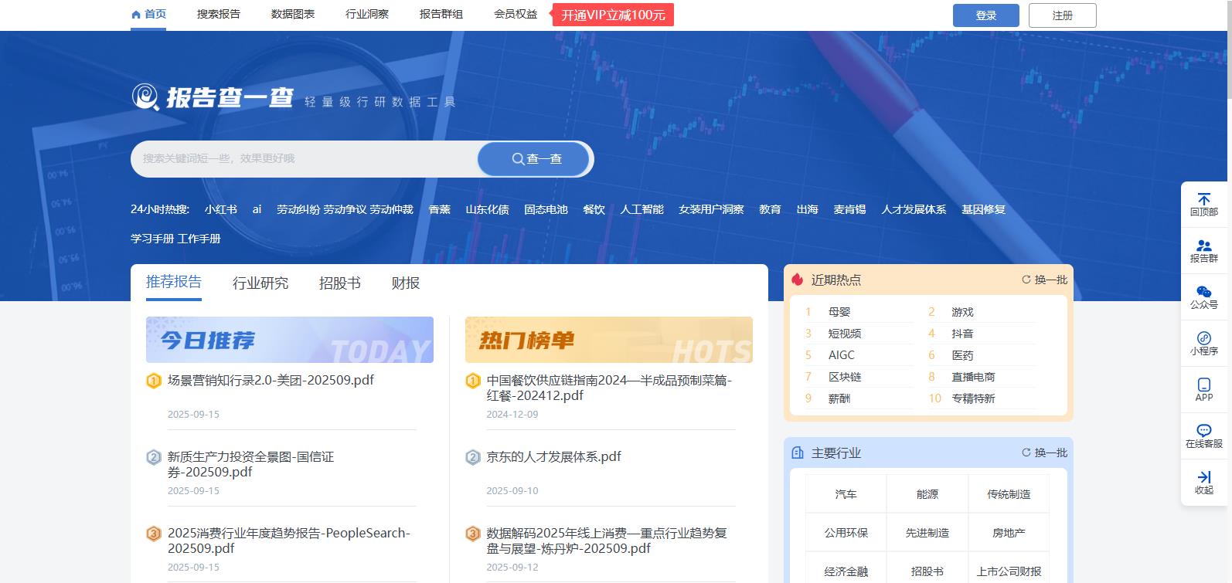This screenshot has width=1232, height=583.
Task: Click the 公众号 WeChat icon
Action: 1203,293
